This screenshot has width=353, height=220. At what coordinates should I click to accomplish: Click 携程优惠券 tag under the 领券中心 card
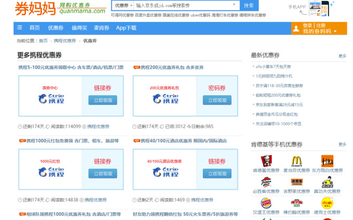pos(98,127)
